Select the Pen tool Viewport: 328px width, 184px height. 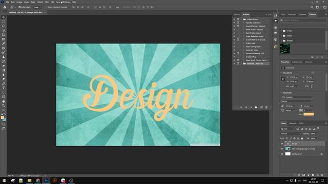pyautogui.click(x=4, y=83)
